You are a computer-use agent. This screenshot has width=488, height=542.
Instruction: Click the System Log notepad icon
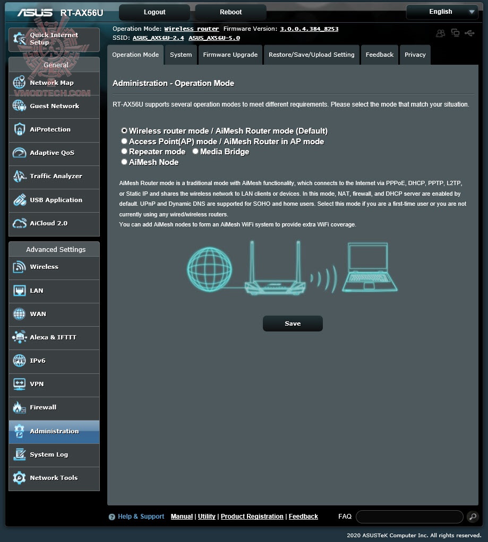pyautogui.click(x=19, y=454)
